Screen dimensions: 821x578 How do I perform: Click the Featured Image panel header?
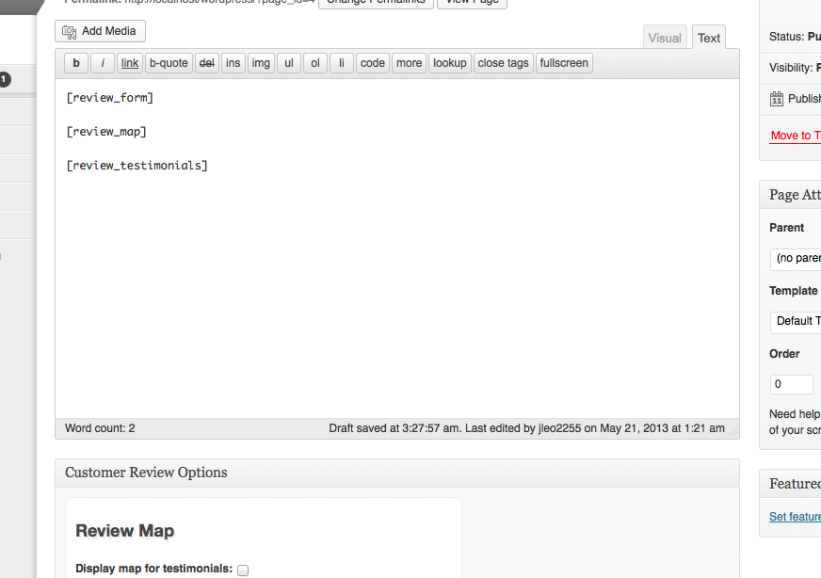point(791,484)
